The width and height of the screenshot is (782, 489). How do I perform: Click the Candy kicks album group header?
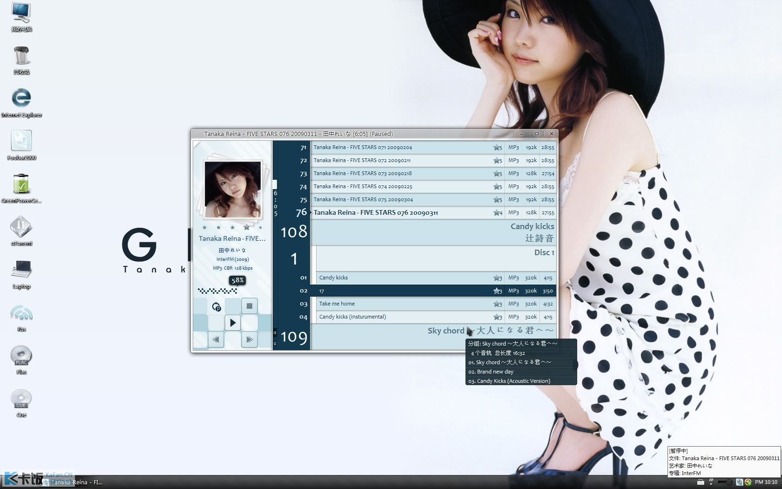[x=433, y=232]
